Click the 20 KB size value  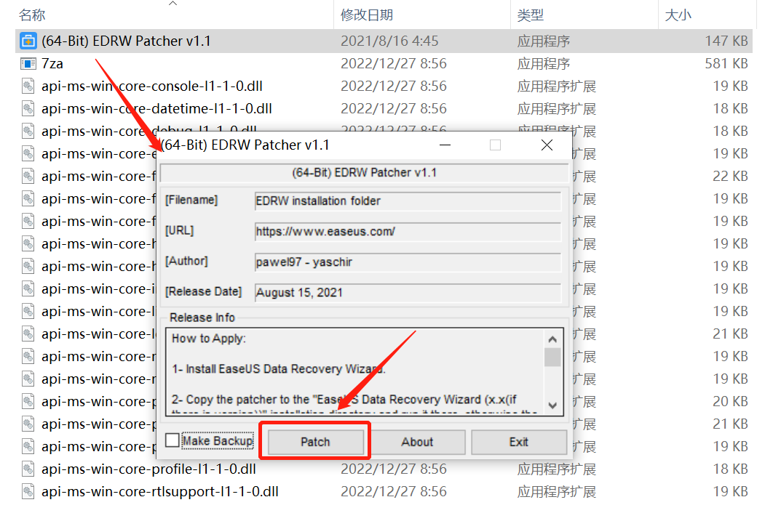pos(730,401)
